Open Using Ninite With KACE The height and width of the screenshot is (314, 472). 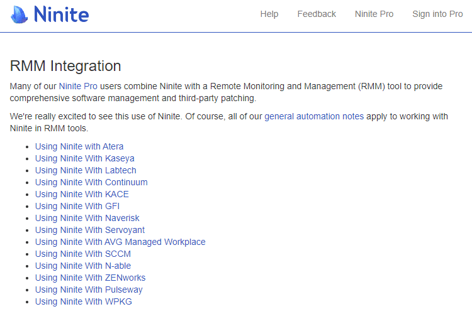pyautogui.click(x=82, y=195)
